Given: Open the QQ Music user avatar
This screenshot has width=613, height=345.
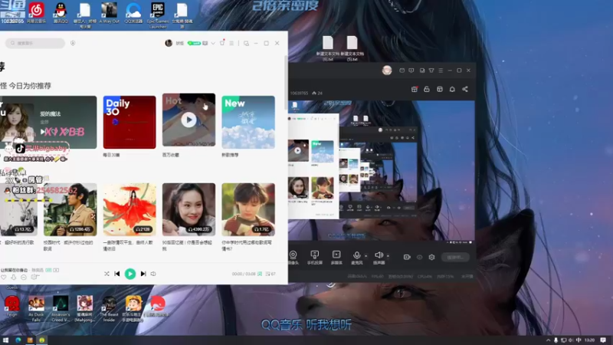Looking at the screenshot, I should pyautogui.click(x=169, y=43).
